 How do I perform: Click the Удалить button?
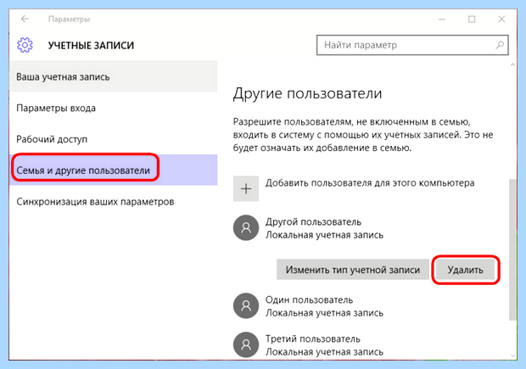(x=465, y=270)
